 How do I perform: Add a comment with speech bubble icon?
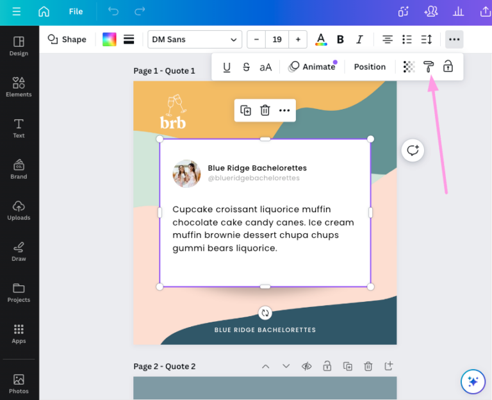pyautogui.click(x=413, y=150)
